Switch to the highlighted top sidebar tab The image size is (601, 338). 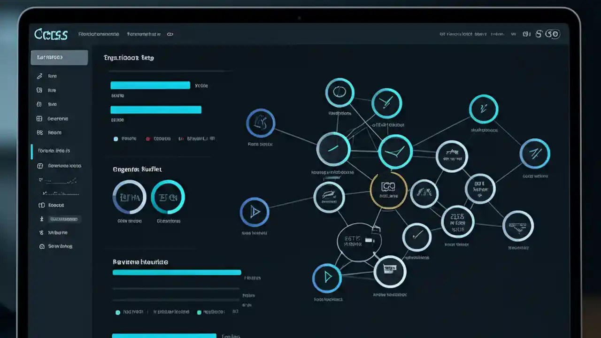59,57
